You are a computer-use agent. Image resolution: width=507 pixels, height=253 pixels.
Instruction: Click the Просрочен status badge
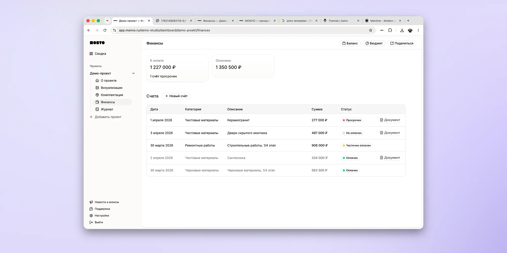coord(352,120)
